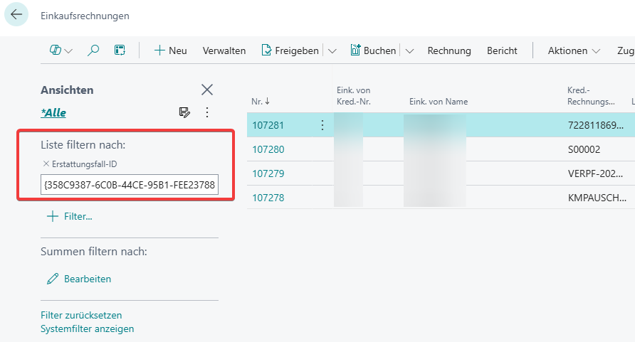Click the save view icon beside Alle
The width and height of the screenshot is (635, 342).
pyautogui.click(x=184, y=112)
